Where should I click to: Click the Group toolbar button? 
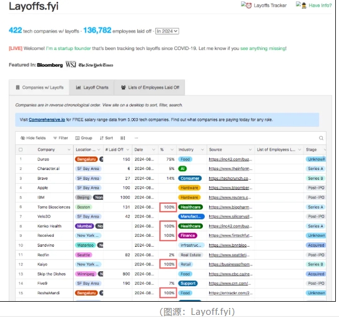tap(84, 138)
